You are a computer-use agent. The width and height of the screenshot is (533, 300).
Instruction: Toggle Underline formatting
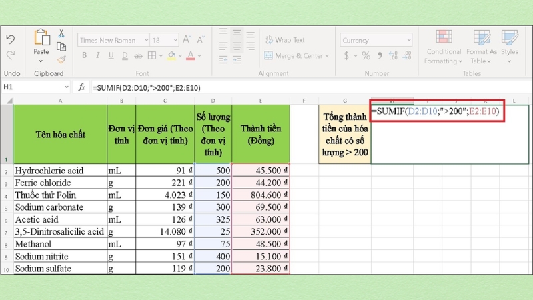pyautogui.click(x=109, y=56)
